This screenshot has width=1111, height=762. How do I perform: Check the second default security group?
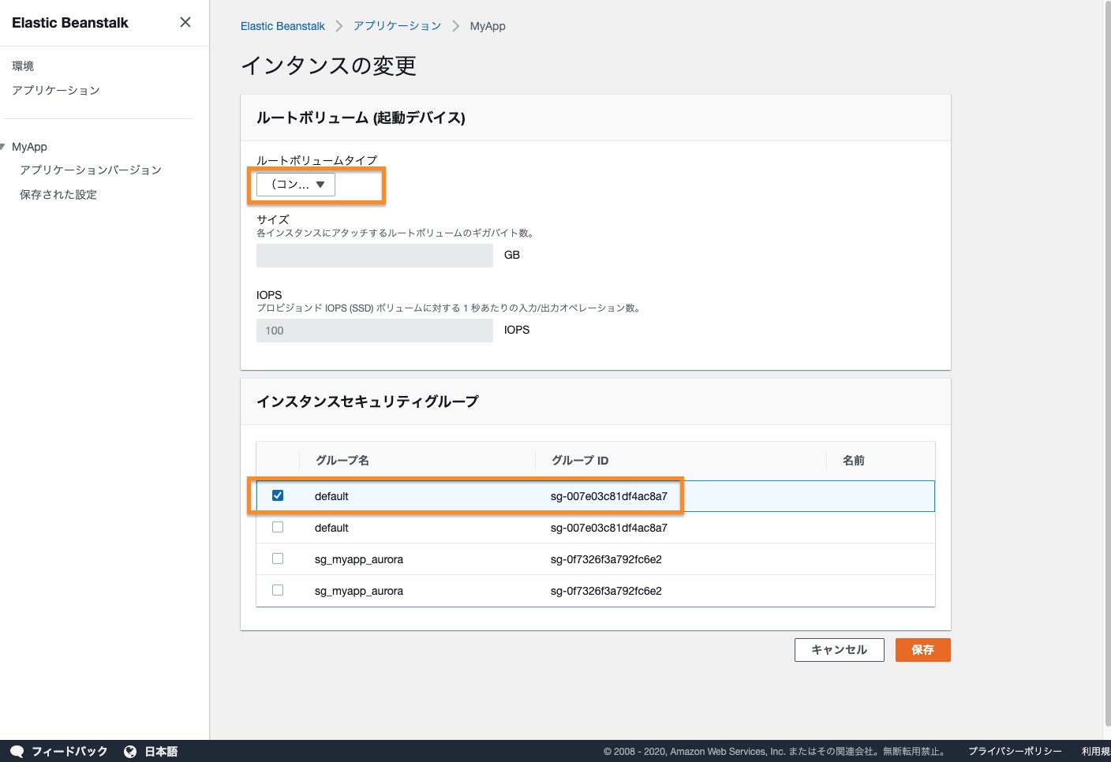[x=278, y=527]
